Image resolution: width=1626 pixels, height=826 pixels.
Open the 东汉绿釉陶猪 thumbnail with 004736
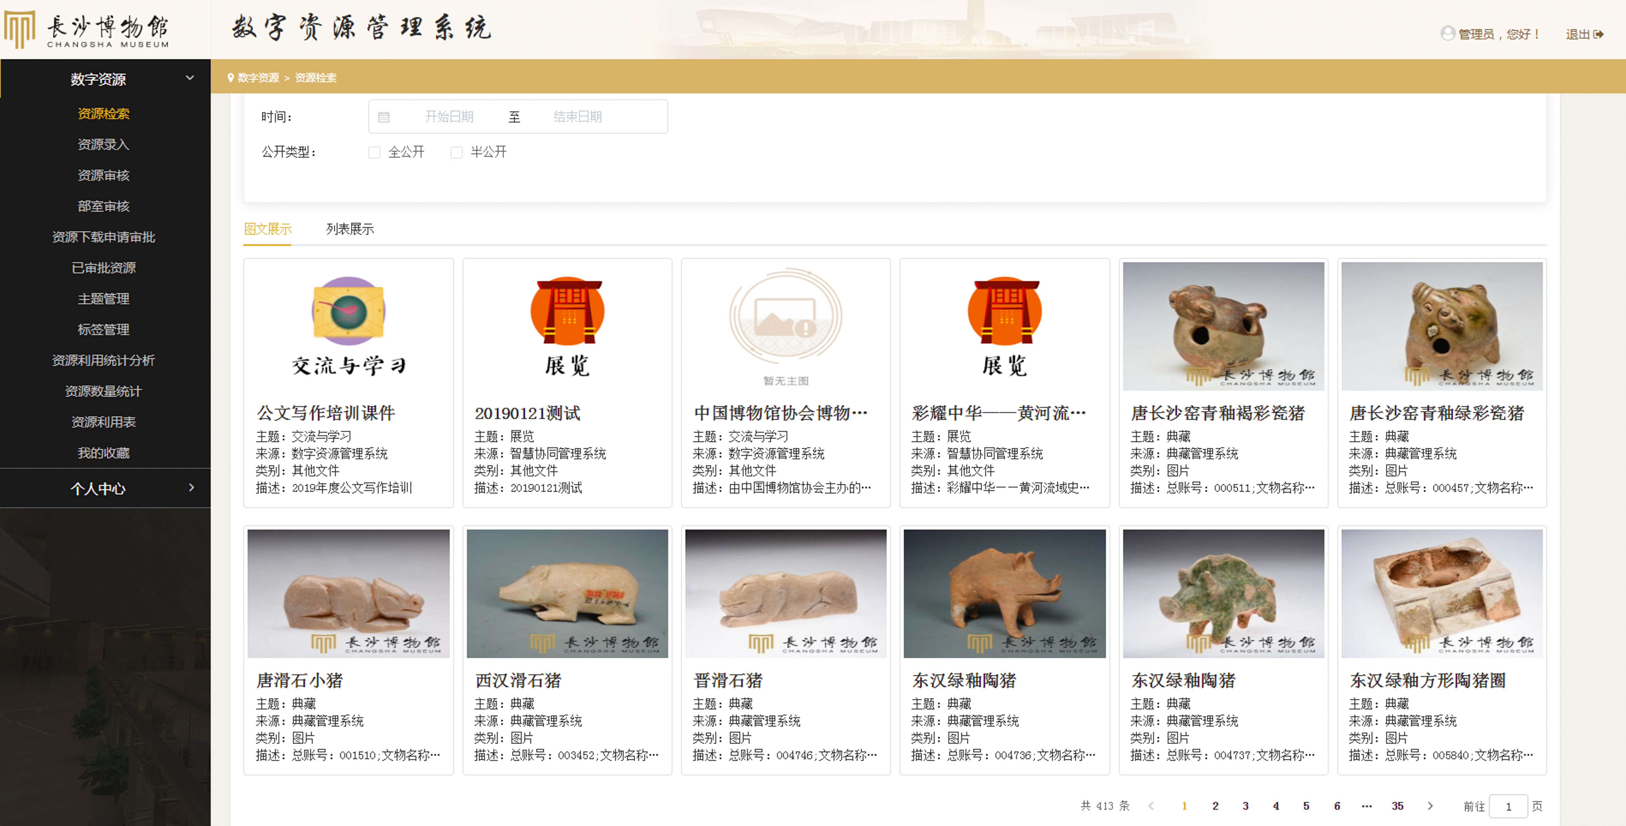pos(1004,594)
